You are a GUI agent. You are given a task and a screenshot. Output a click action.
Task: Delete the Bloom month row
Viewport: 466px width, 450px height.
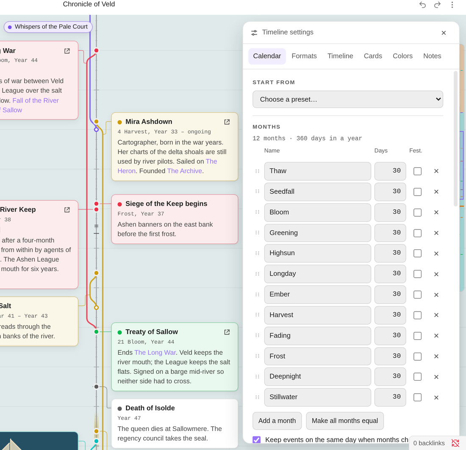click(x=436, y=213)
